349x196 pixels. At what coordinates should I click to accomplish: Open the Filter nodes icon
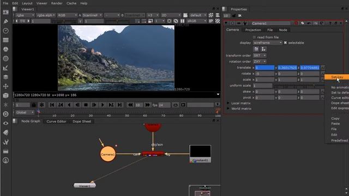pos(5,58)
